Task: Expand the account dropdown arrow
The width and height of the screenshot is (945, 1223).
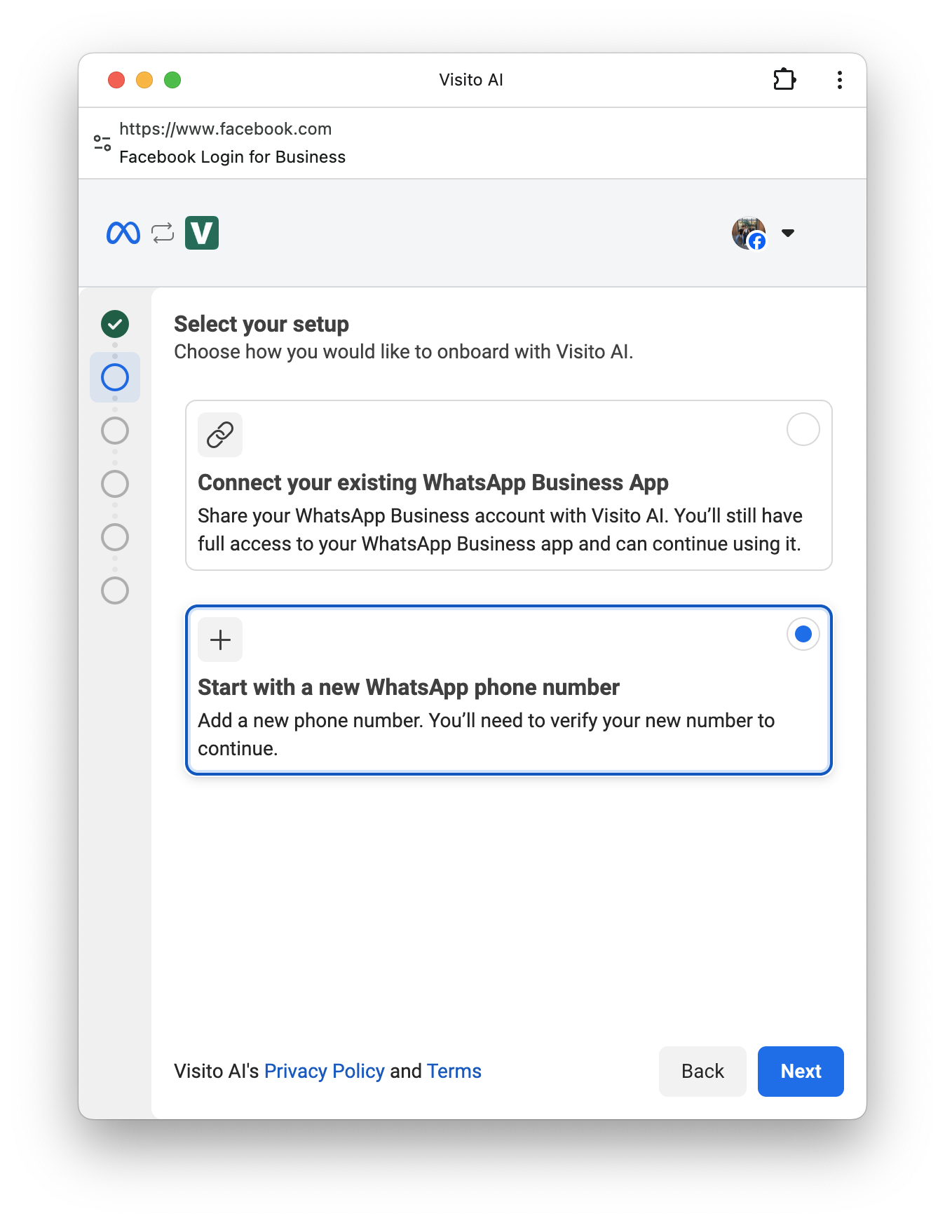Action: click(788, 233)
